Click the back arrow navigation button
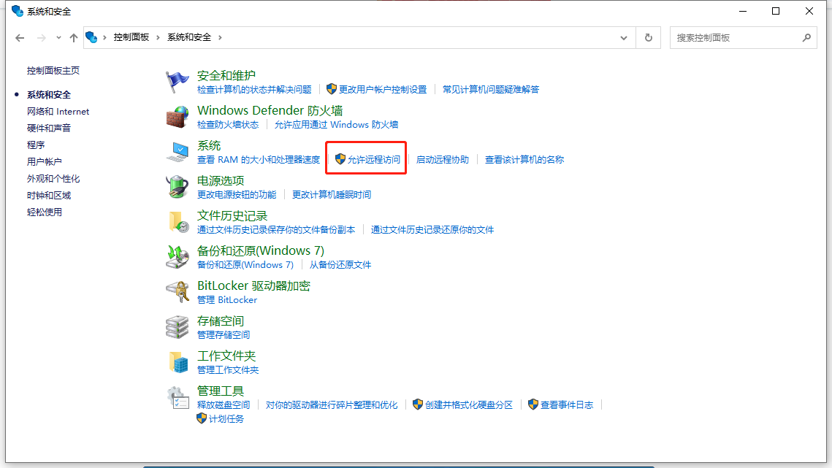The width and height of the screenshot is (832, 468). 20,38
